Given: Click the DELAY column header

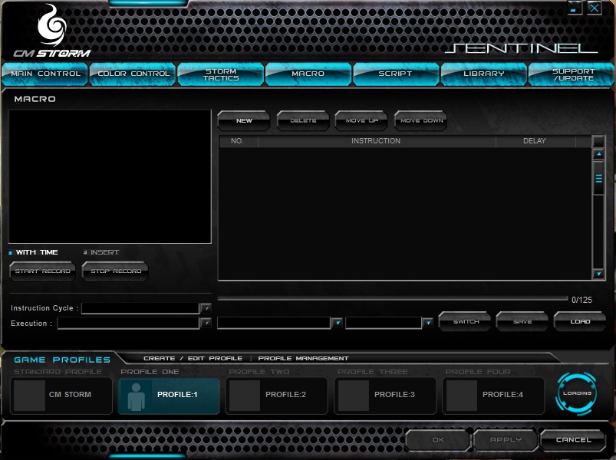Looking at the screenshot, I should [534, 141].
